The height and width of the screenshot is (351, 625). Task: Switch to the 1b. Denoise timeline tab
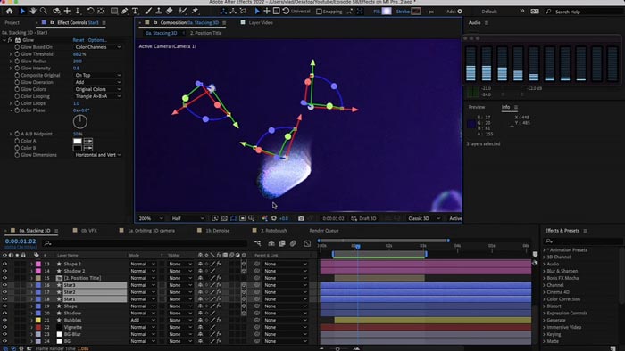pos(217,231)
